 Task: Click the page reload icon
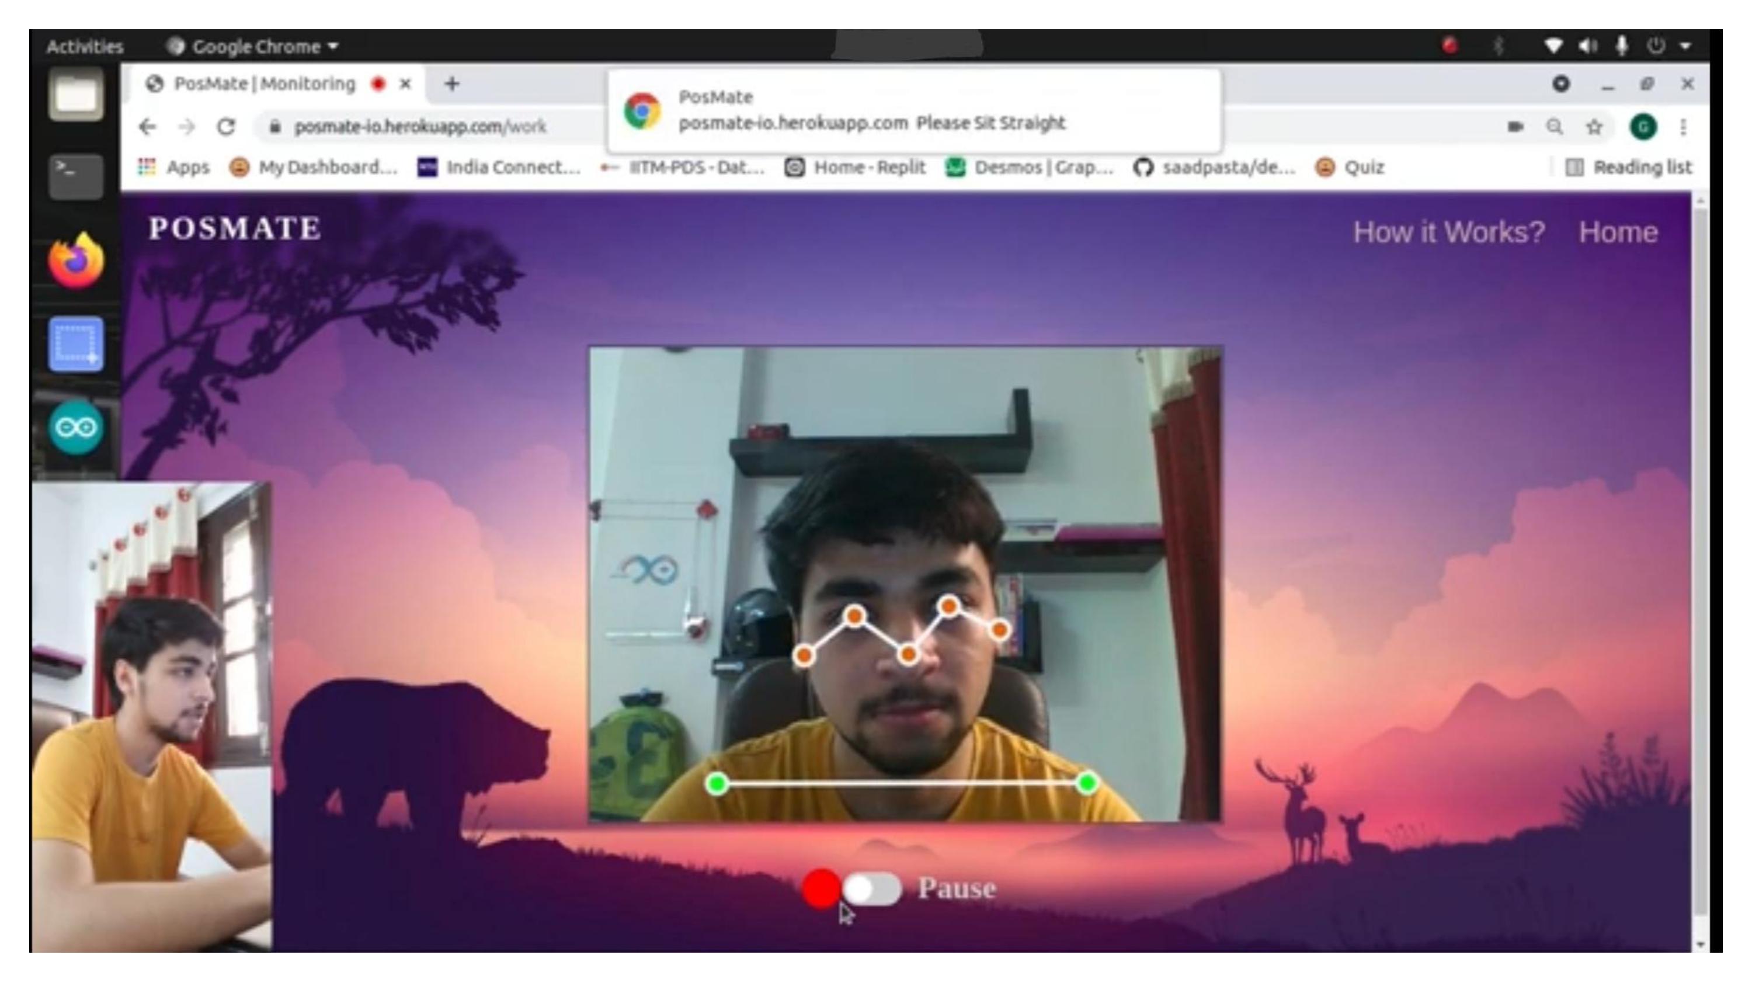[x=226, y=127]
